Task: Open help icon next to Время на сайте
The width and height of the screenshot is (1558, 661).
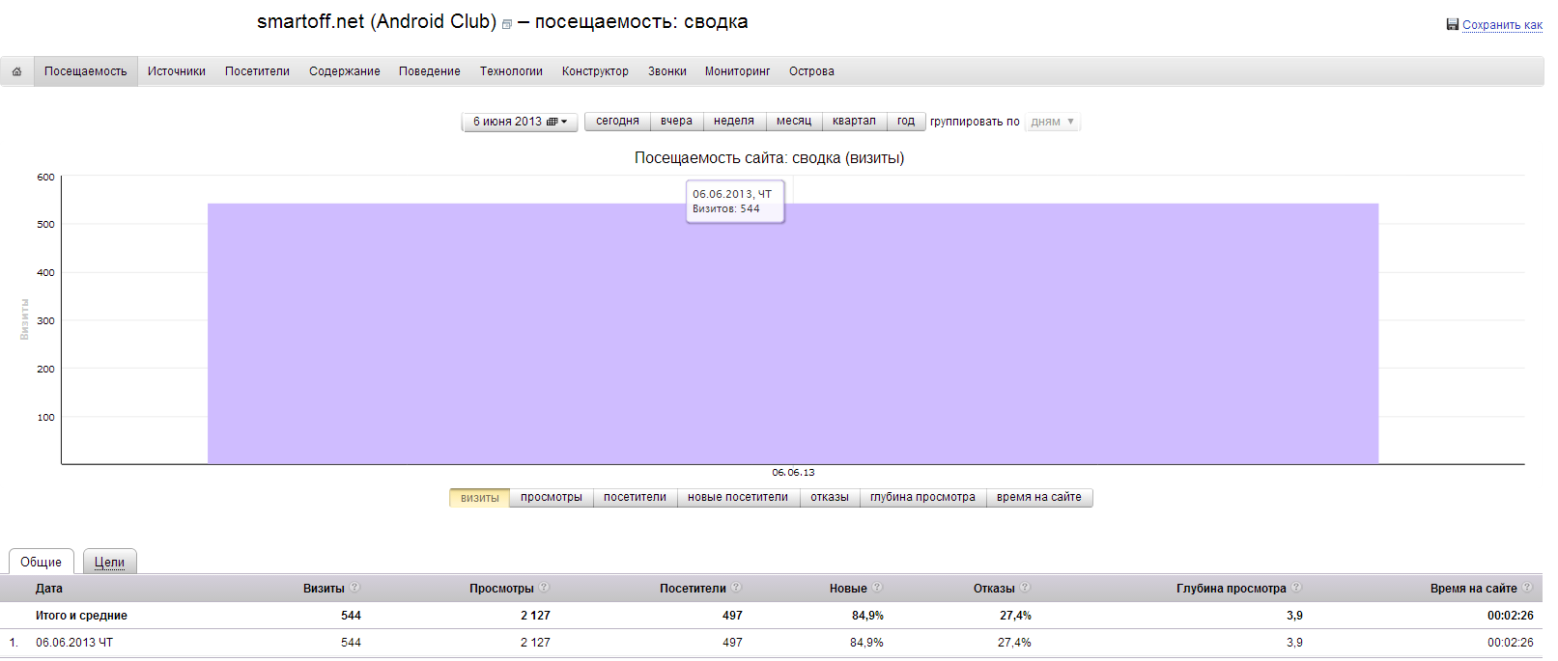Action: click(x=1527, y=588)
